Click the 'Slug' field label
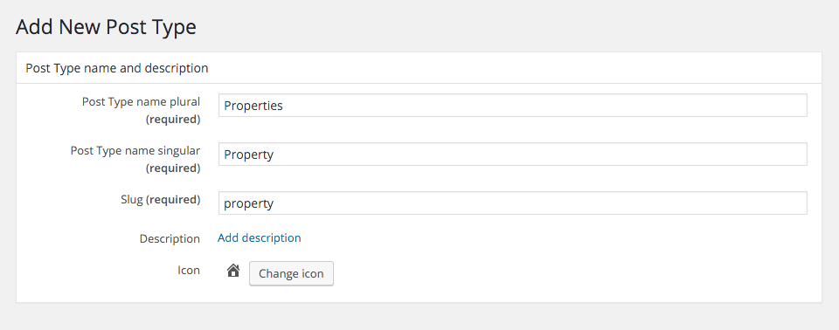839x330 pixels. pos(132,200)
